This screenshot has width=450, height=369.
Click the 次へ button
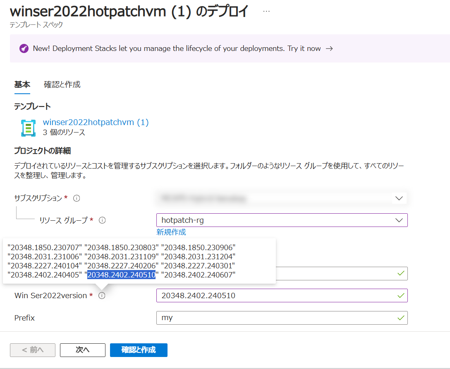coord(83,350)
